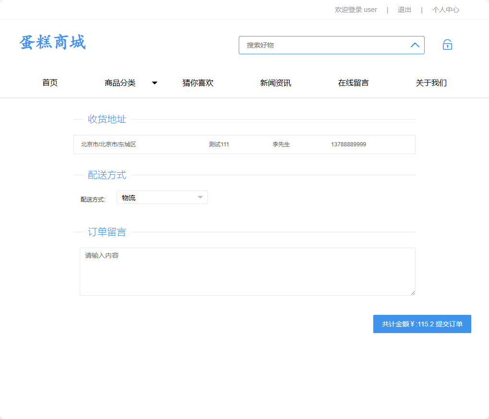This screenshot has width=489, height=419.
Task: Open the shopping basket icon beside search
Action: tap(447, 45)
